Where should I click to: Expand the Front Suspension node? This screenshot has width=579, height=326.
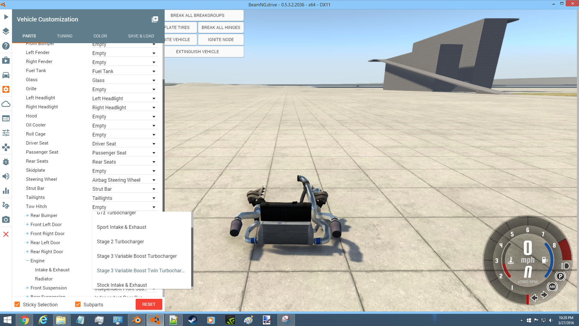tap(27, 288)
